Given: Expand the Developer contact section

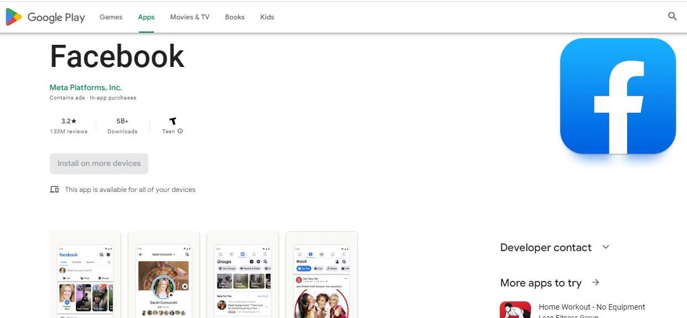Looking at the screenshot, I should click(x=606, y=247).
